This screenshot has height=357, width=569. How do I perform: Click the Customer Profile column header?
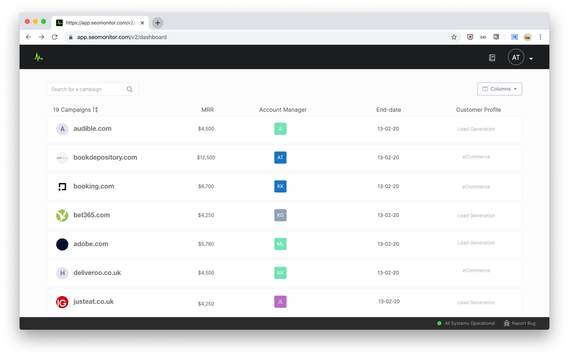click(x=478, y=110)
